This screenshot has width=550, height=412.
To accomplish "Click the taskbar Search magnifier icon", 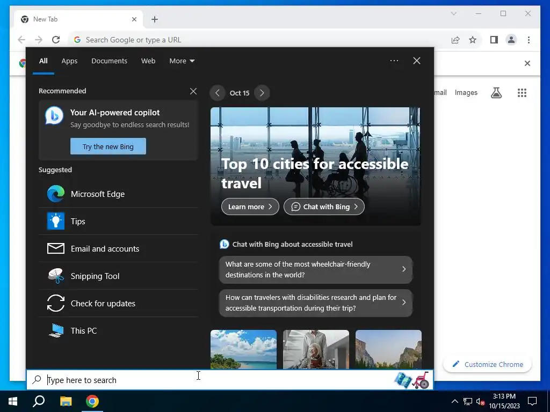I will [x=39, y=401].
